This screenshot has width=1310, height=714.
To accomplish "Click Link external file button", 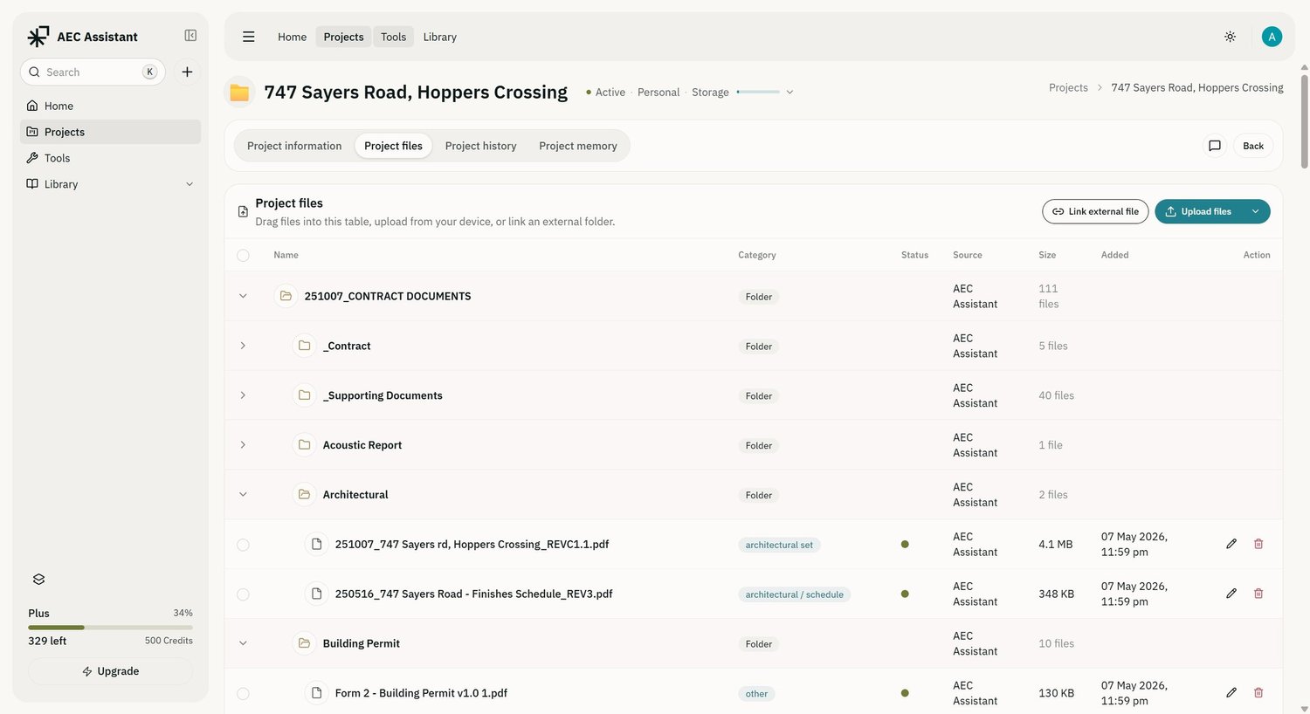I will coord(1095,211).
